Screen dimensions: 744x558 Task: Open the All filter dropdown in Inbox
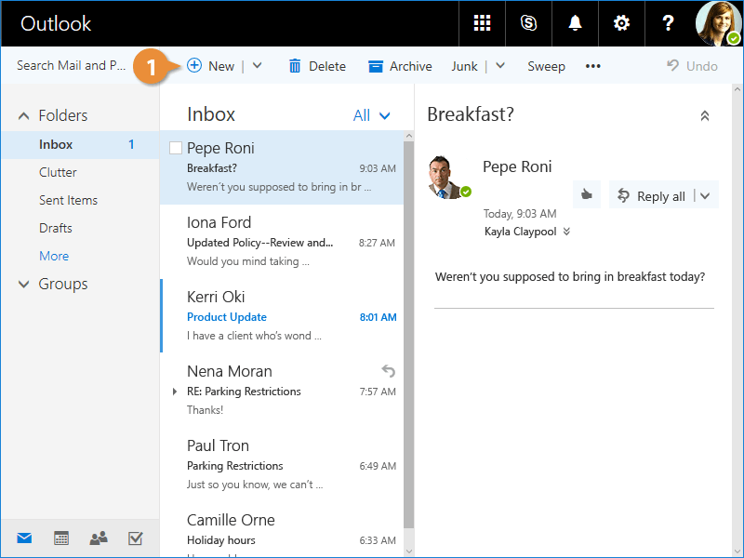click(x=372, y=115)
